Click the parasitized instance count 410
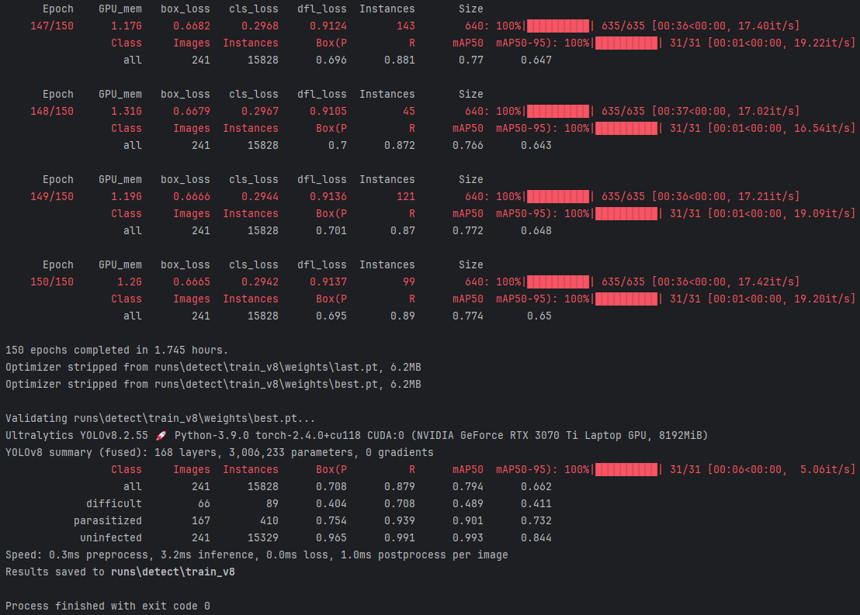 click(269, 520)
